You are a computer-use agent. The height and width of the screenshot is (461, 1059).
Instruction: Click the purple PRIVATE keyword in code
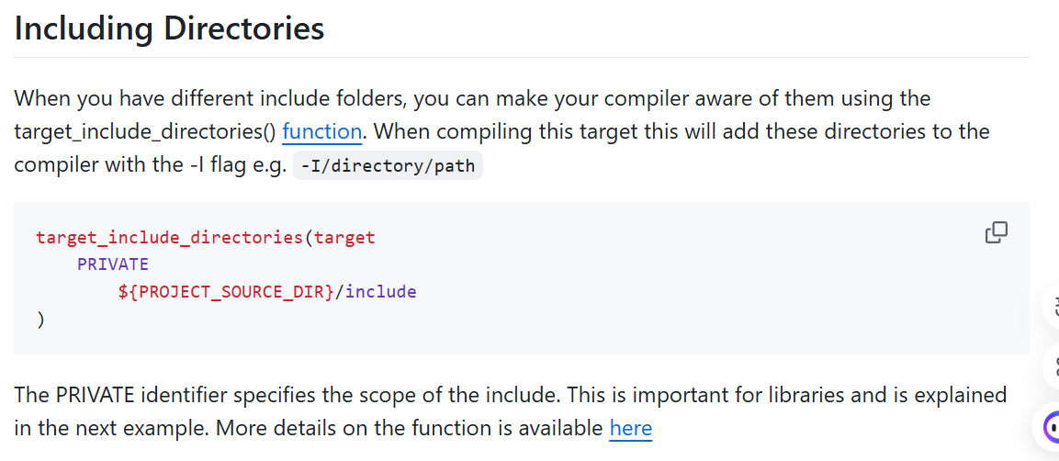pyautogui.click(x=113, y=264)
